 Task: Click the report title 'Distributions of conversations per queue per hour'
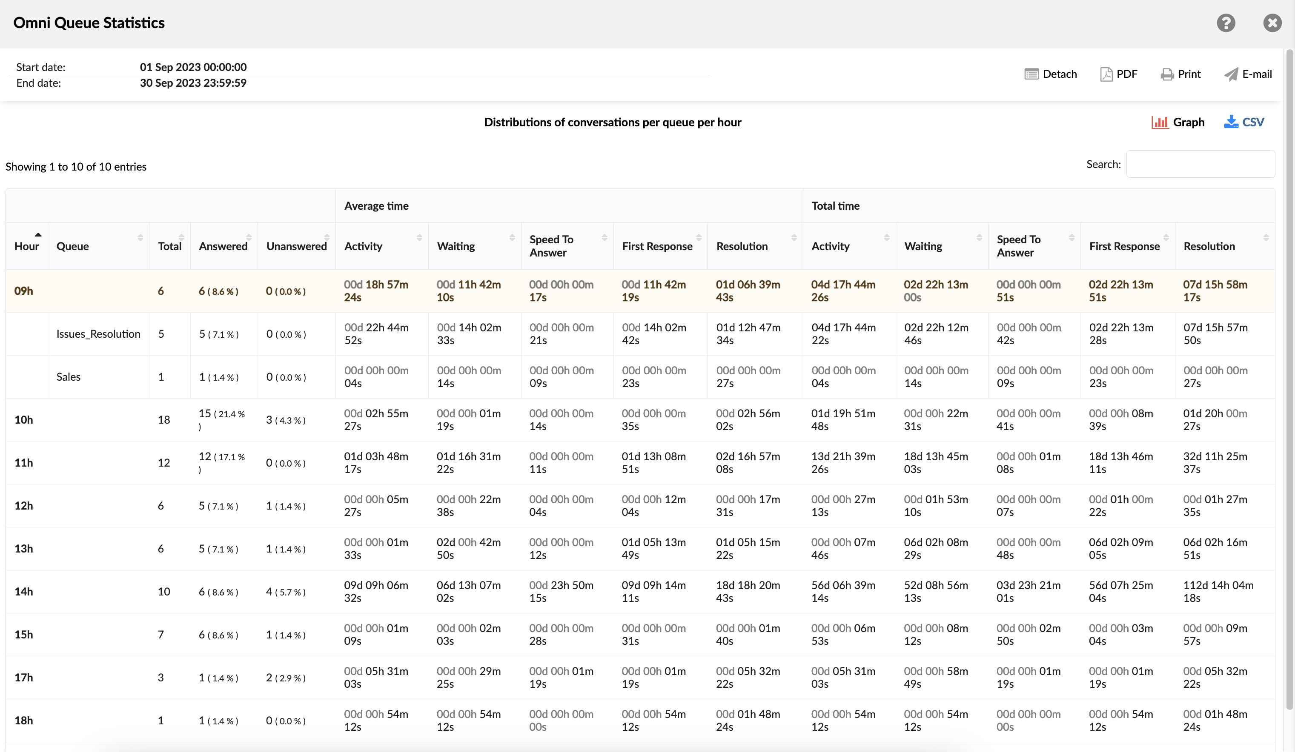[x=613, y=122]
